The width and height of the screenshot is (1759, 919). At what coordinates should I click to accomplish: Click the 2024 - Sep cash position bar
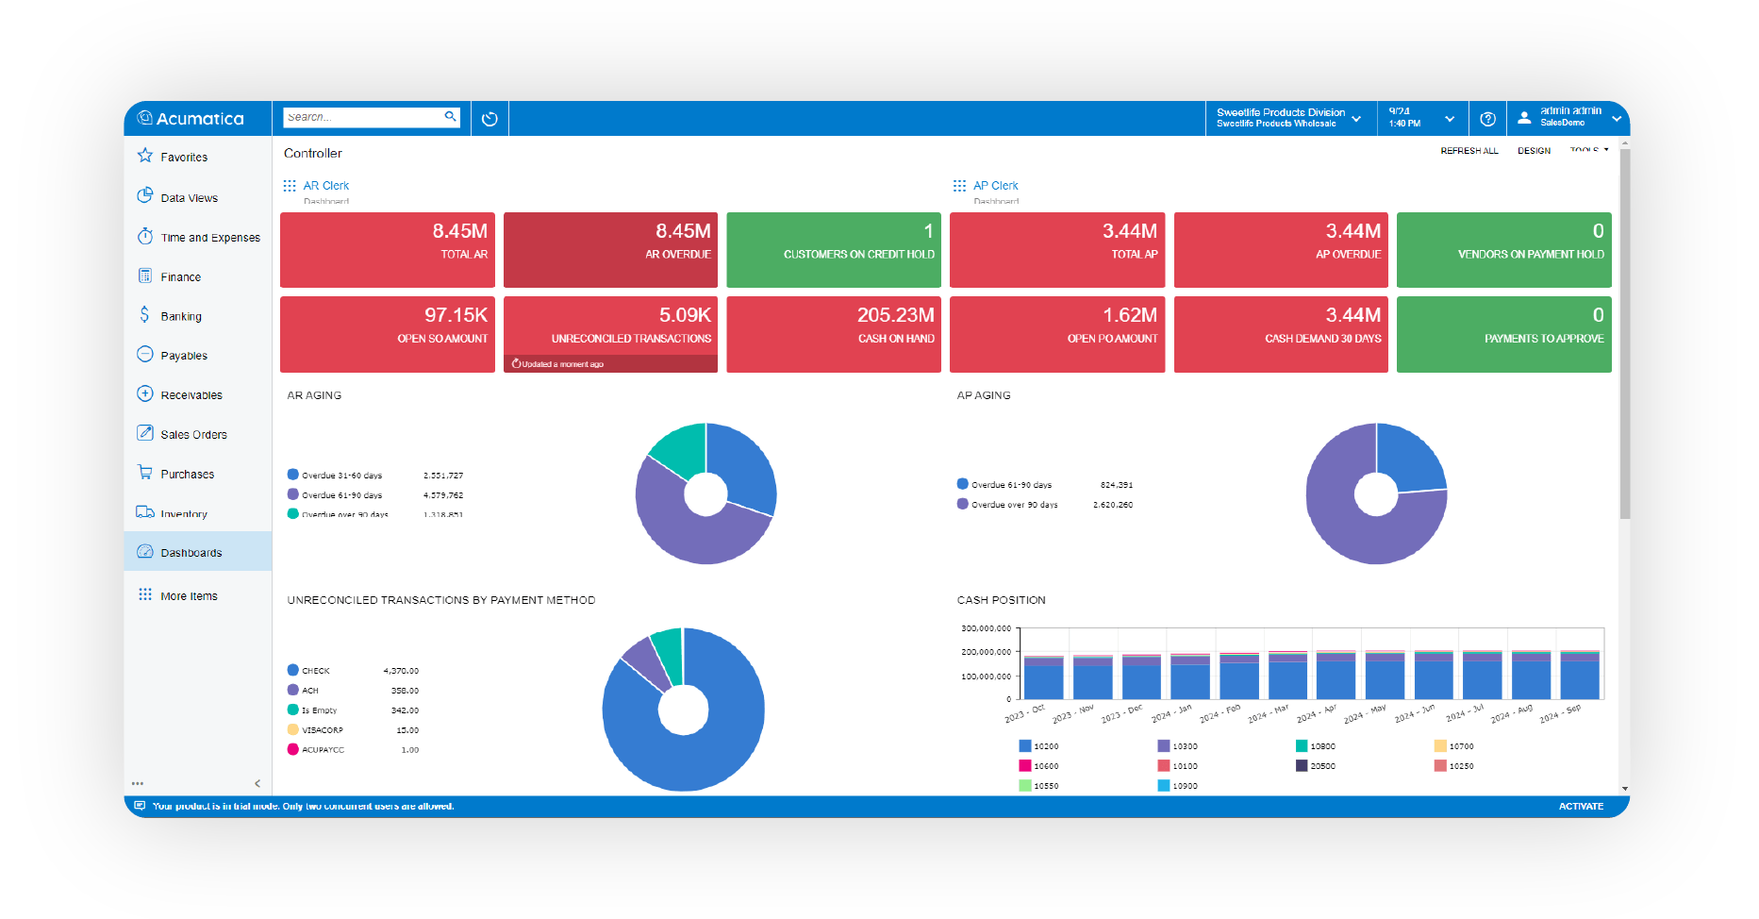tap(1580, 676)
